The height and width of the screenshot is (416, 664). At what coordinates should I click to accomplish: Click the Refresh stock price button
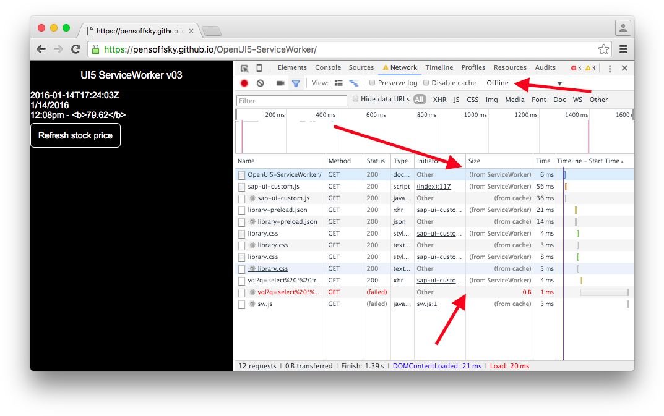75,135
